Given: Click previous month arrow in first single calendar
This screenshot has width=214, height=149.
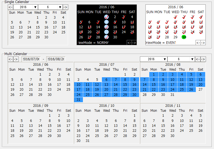Looking at the screenshot, I should (10, 7).
